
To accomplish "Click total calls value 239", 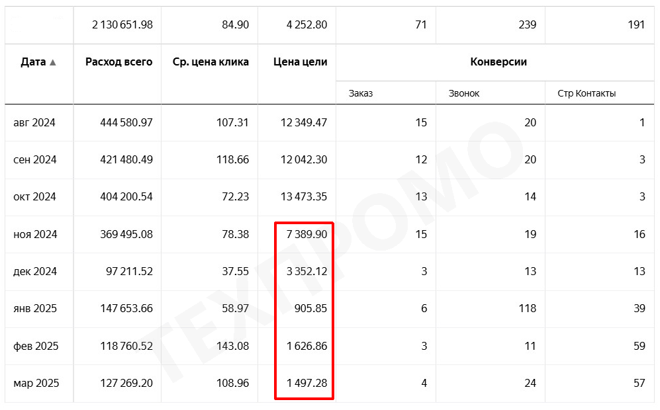I will (528, 25).
